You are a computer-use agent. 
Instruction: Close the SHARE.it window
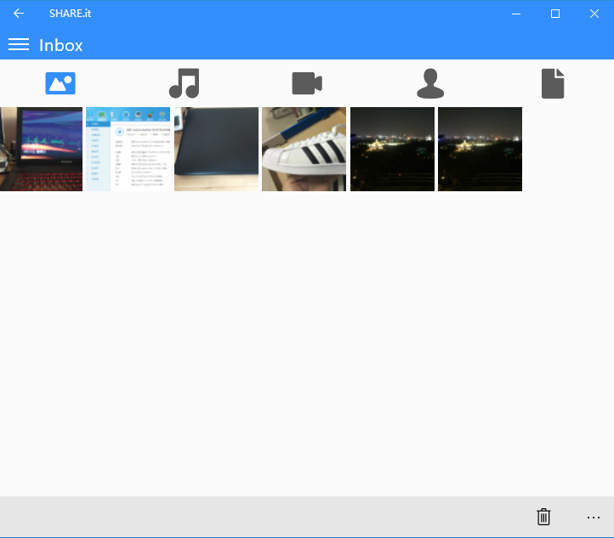(594, 14)
